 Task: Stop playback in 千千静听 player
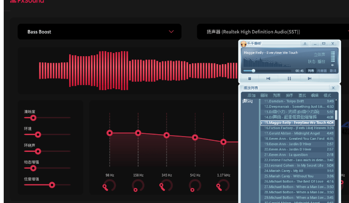(250, 79)
